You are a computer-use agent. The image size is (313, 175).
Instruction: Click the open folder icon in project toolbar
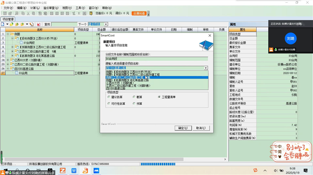point(12,24)
